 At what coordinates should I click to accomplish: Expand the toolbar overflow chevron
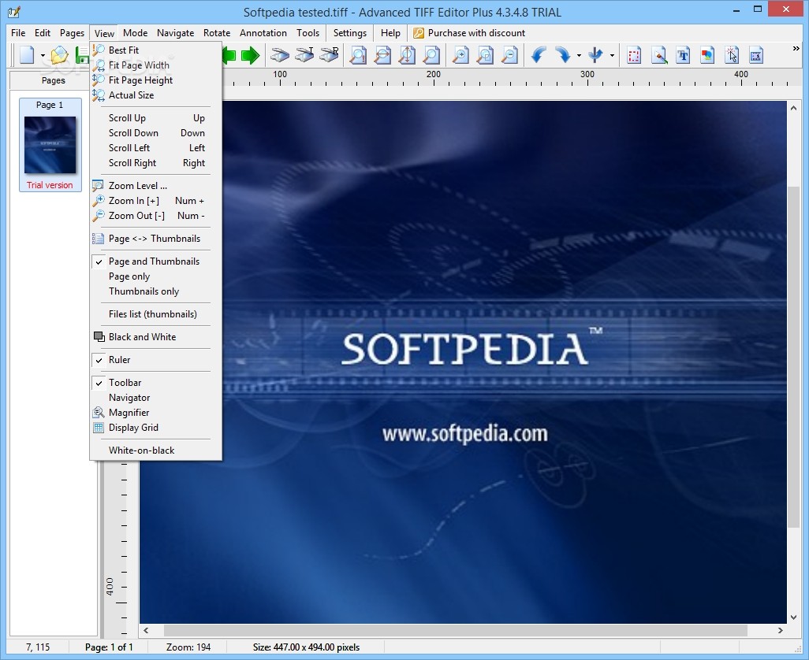[796, 48]
